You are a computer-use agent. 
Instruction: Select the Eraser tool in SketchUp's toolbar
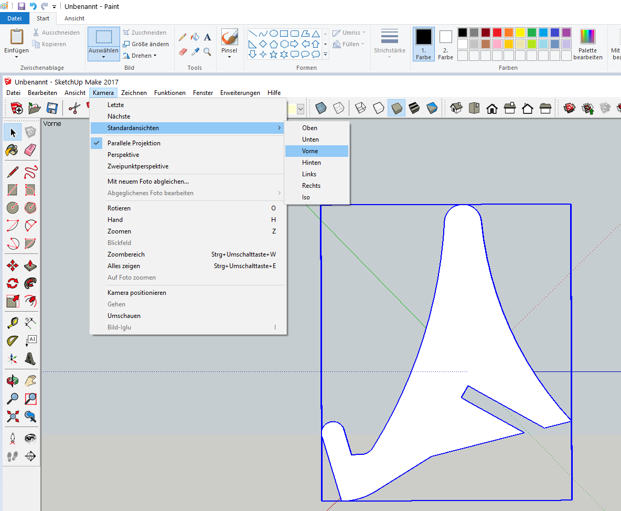tap(30, 150)
